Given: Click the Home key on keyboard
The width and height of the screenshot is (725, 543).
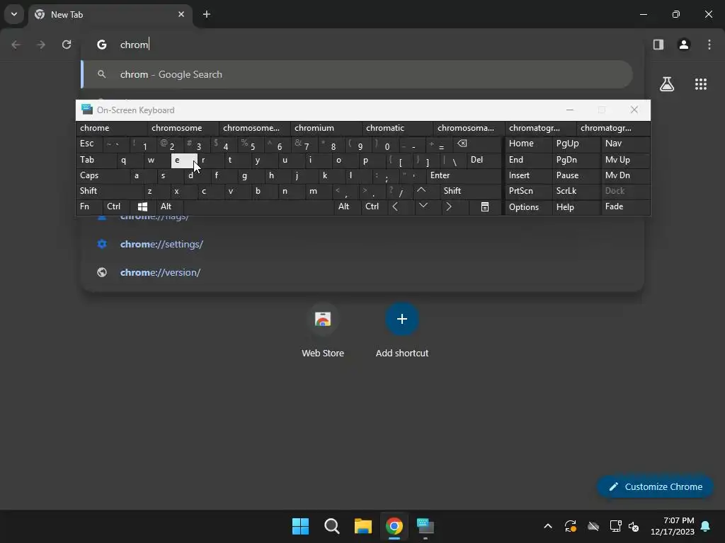Looking at the screenshot, I should click(528, 144).
